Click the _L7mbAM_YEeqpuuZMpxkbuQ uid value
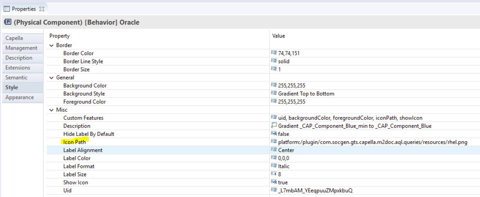The height and width of the screenshot is (197, 480). point(316,190)
